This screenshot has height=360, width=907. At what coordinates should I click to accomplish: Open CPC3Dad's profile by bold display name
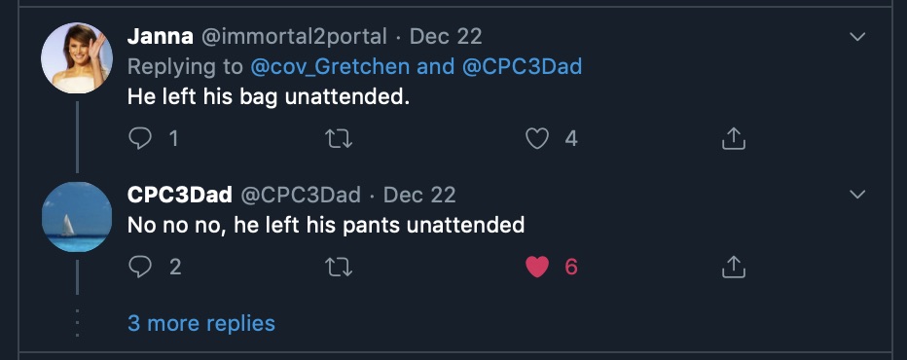point(180,195)
